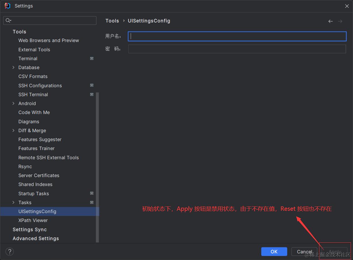Image resolution: width=353 pixels, height=260 pixels.
Task: Expand the Tasks tree node
Action: pyautogui.click(x=13, y=202)
